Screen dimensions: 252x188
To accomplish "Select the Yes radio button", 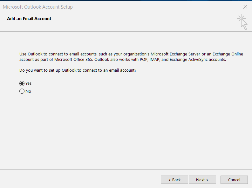I will (x=22, y=83).
